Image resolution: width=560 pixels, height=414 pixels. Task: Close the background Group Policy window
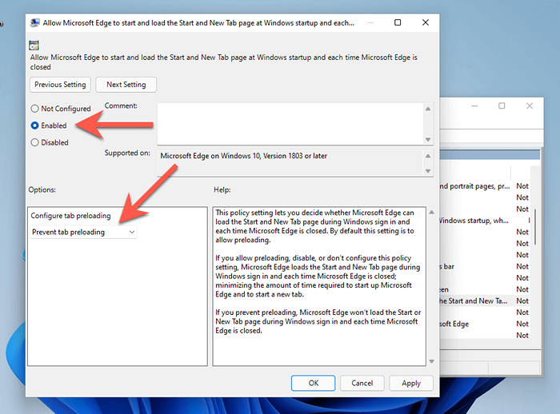click(530, 106)
